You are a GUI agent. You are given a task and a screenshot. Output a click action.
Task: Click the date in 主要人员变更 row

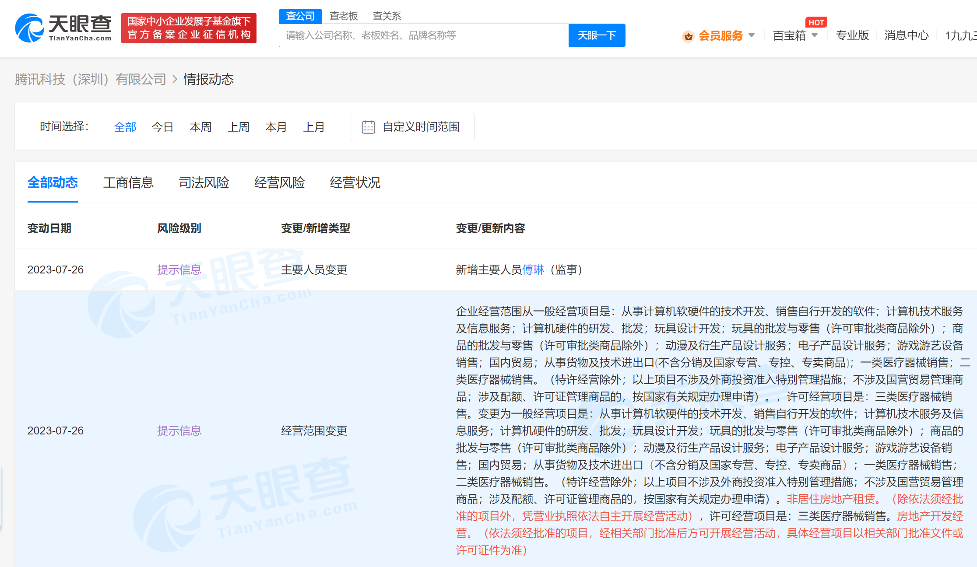pyautogui.click(x=56, y=269)
